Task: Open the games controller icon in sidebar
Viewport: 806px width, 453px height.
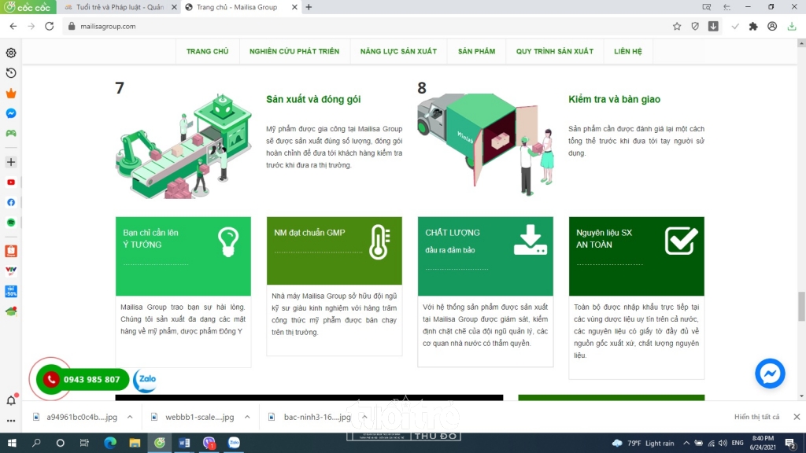Action: point(11,133)
